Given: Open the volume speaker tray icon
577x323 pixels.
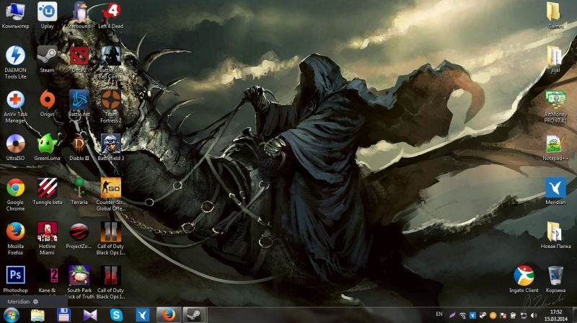Looking at the screenshot, I should [534, 315].
